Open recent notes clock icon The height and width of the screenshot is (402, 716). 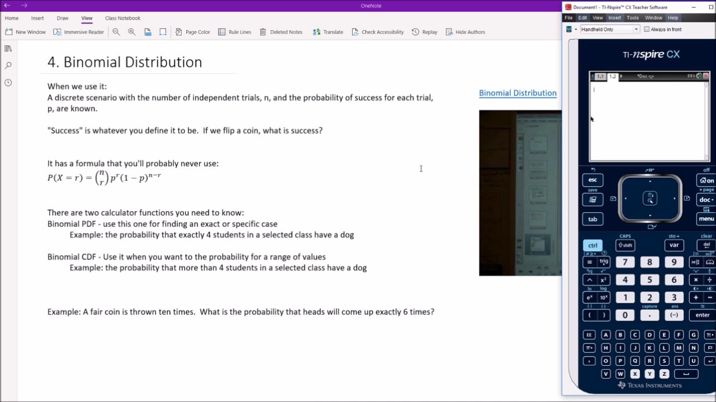coord(8,83)
